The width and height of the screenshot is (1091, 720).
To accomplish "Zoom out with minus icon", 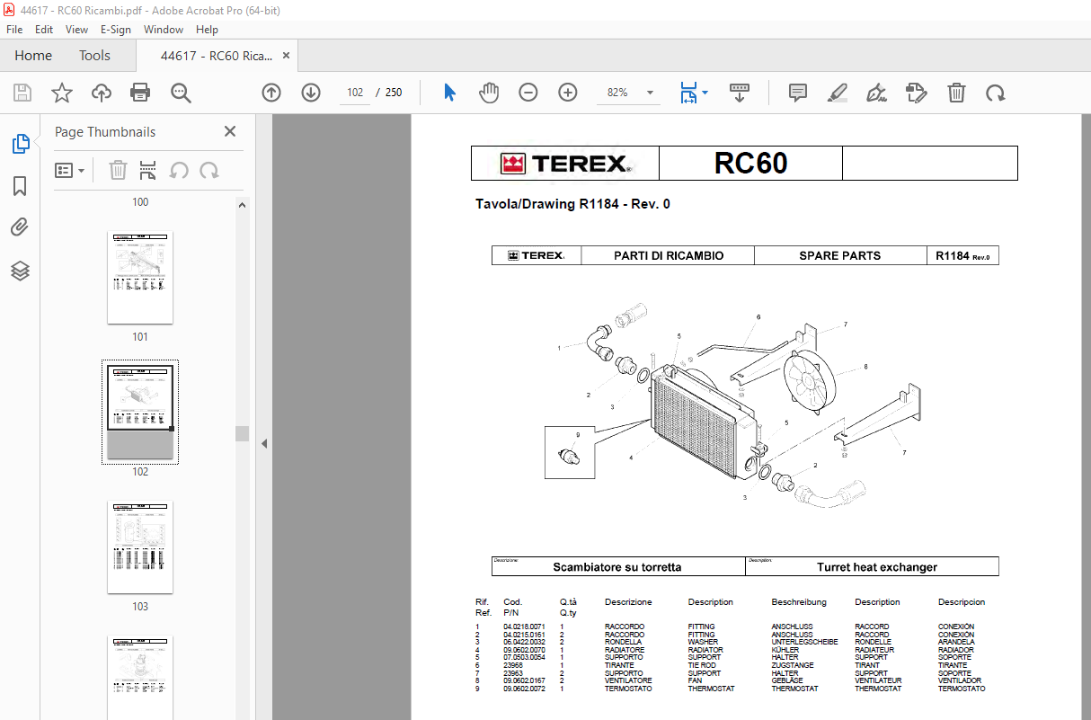I will tap(528, 93).
